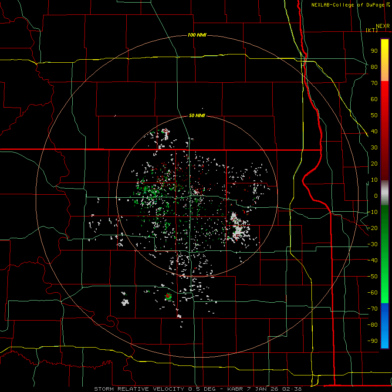
Task: Click the 40 value on velocity scale
Action: [x=374, y=132]
